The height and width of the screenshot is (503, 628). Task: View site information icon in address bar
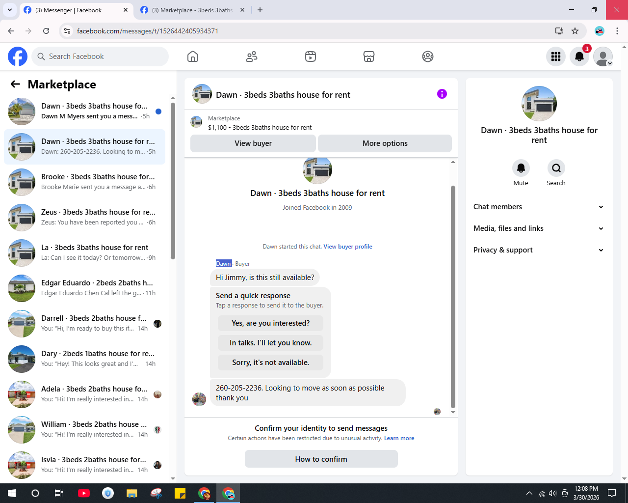click(68, 31)
